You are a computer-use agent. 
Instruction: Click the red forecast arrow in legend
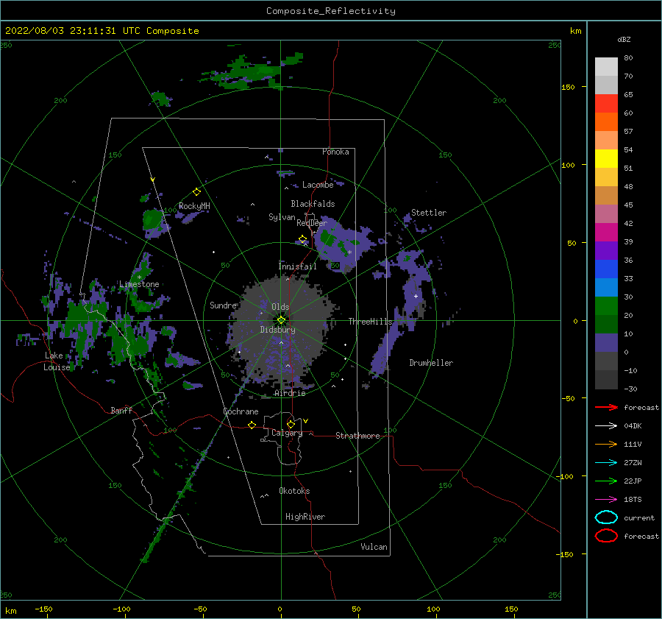click(x=606, y=407)
